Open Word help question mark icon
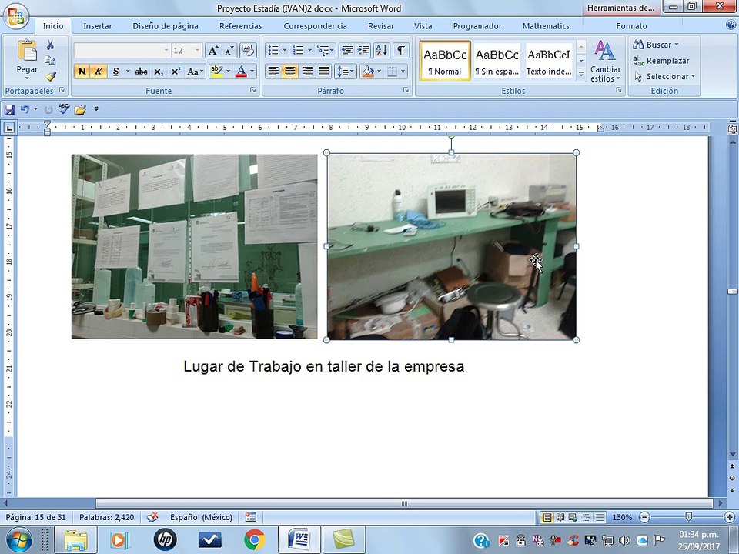 point(731,26)
